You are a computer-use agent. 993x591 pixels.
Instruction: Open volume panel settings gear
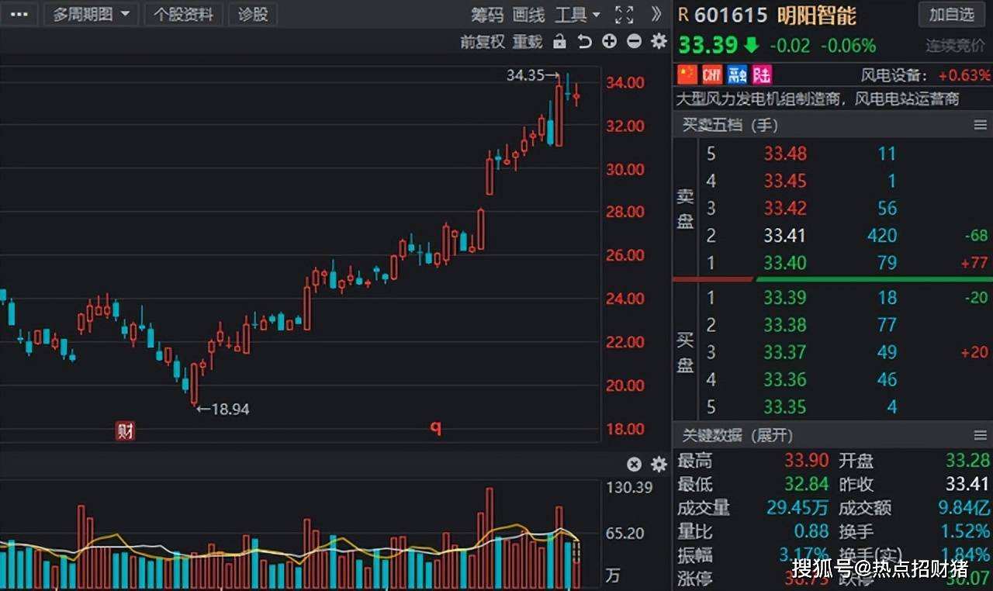[659, 465]
